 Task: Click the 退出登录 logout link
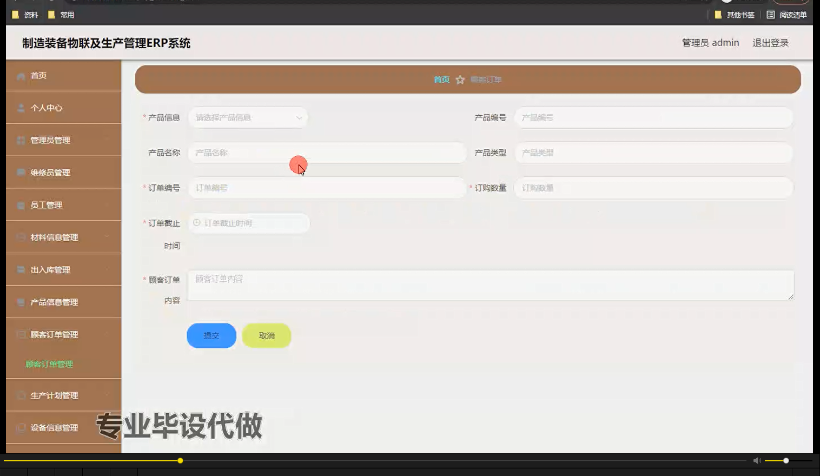click(x=770, y=42)
